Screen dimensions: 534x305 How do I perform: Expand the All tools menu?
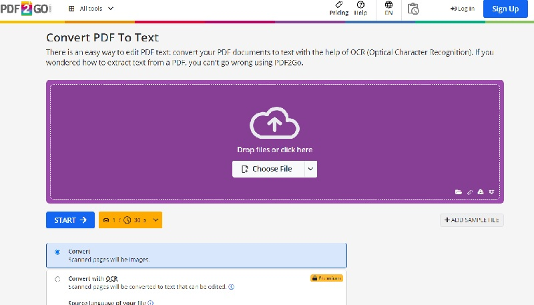[x=92, y=9]
